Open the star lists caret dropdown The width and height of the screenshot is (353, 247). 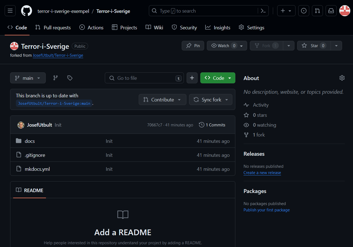(x=336, y=46)
